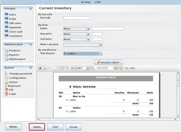Click Login in System panel

point(10,94)
